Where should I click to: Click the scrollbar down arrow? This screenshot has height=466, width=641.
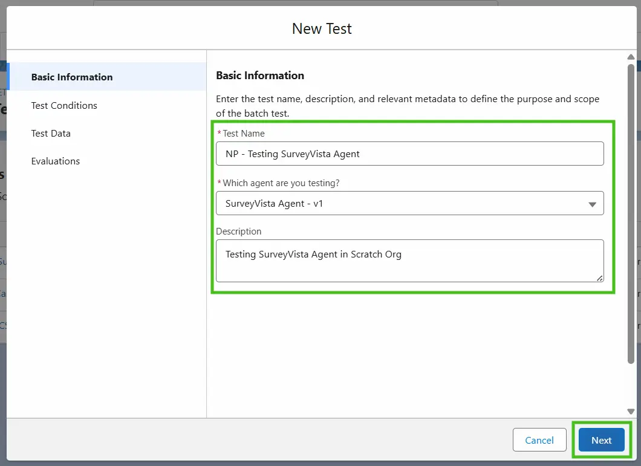click(631, 412)
